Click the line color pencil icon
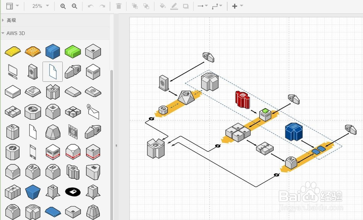The image size is (363, 220). 174,6
